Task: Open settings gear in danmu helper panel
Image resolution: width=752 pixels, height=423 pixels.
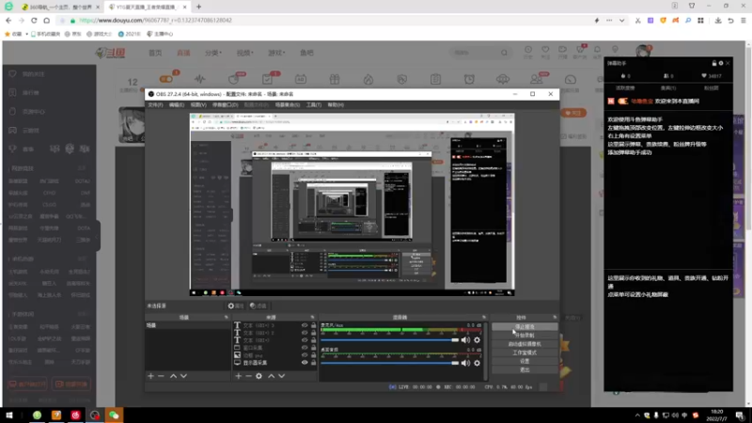Action: [721, 63]
